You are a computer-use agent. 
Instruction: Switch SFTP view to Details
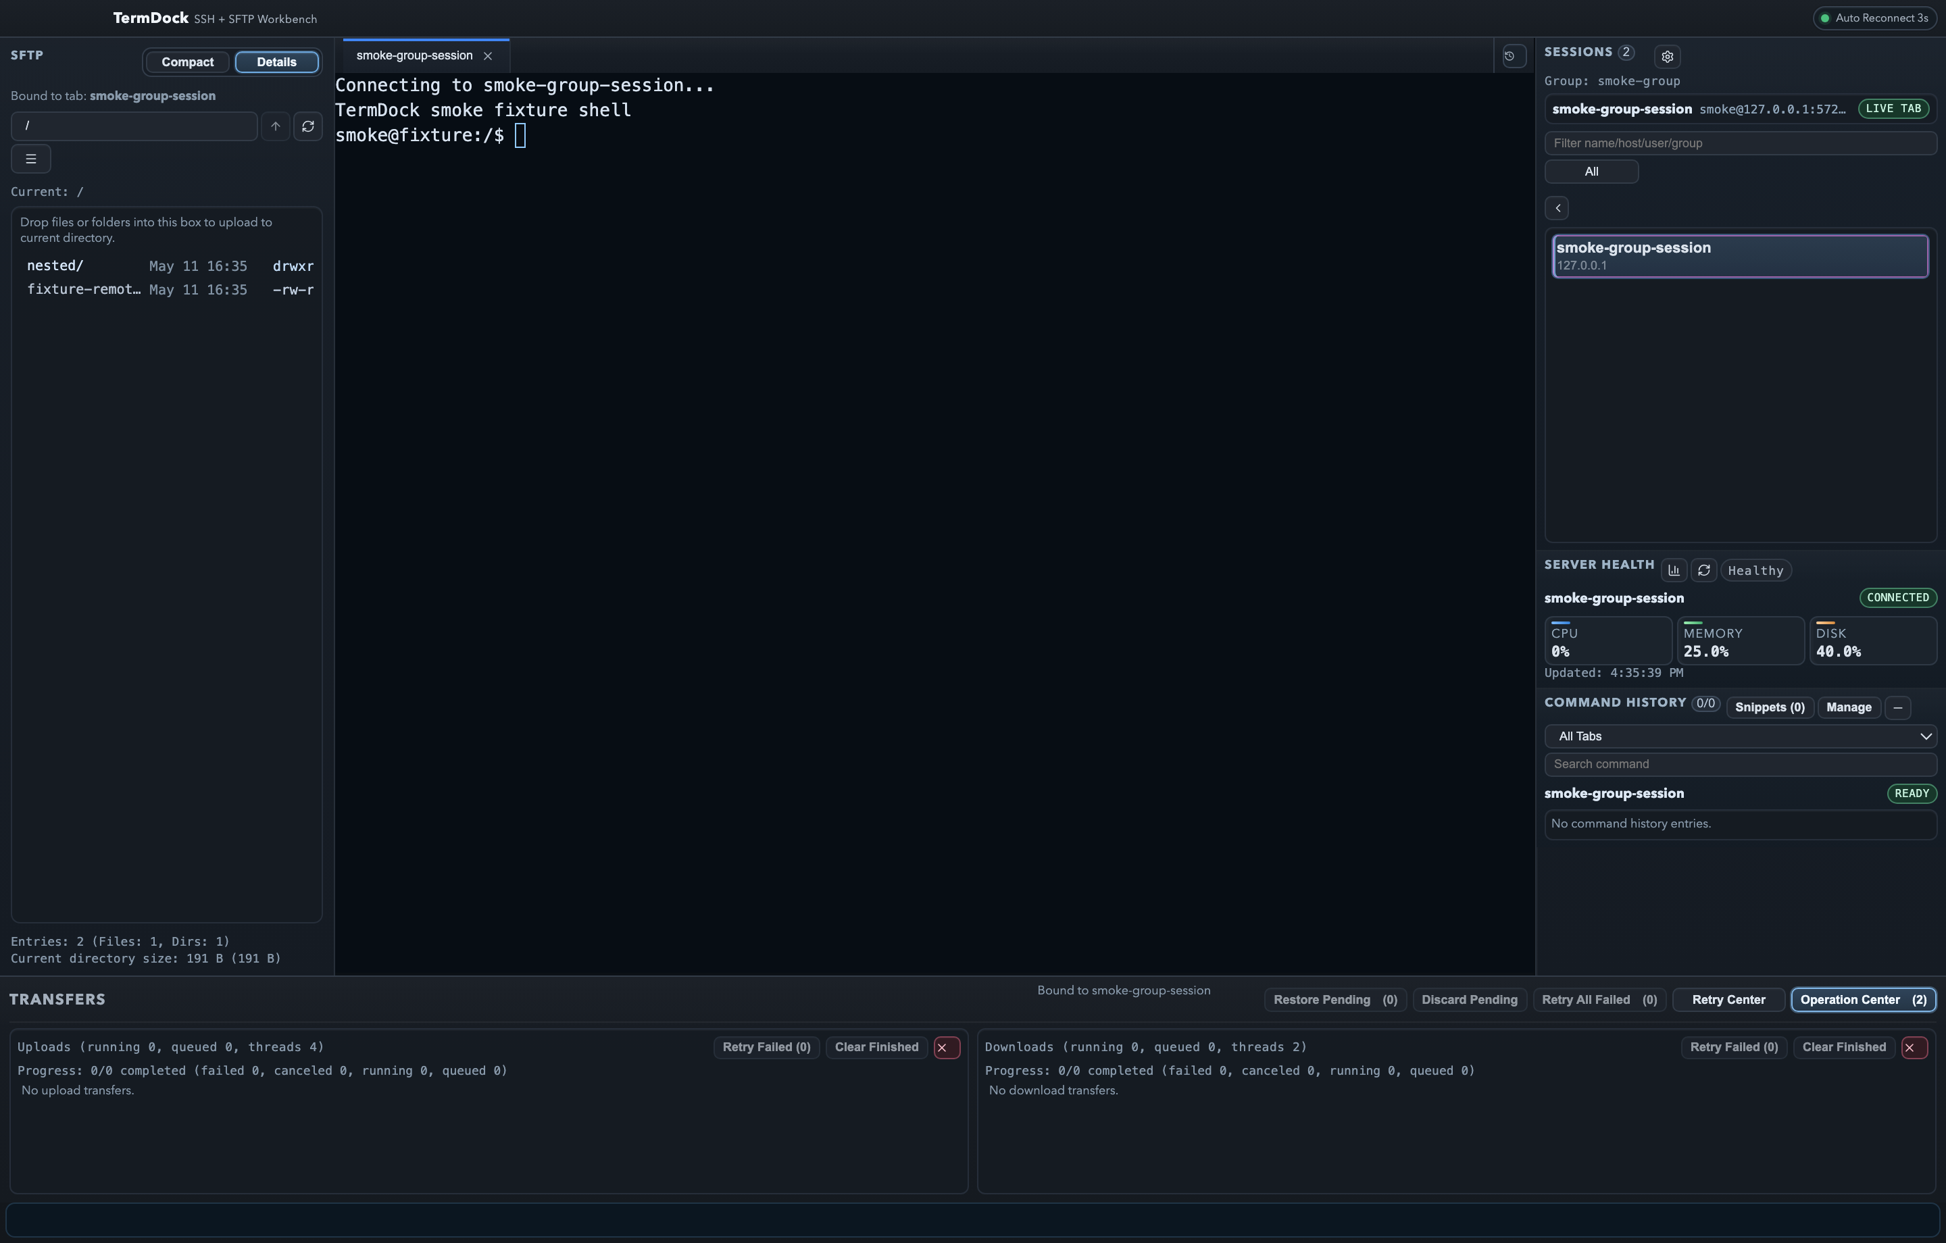[x=276, y=62]
